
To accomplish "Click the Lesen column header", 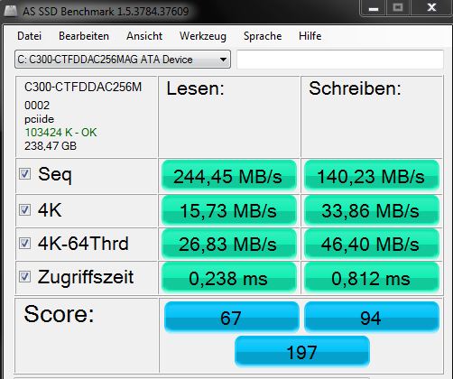I will [196, 88].
